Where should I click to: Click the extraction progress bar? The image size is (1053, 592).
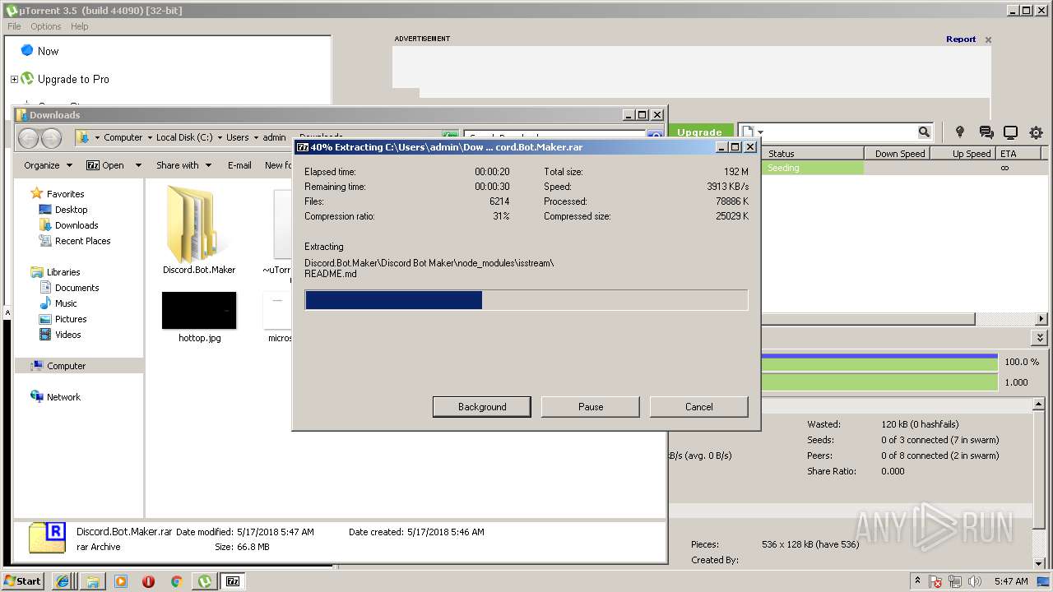tap(526, 300)
